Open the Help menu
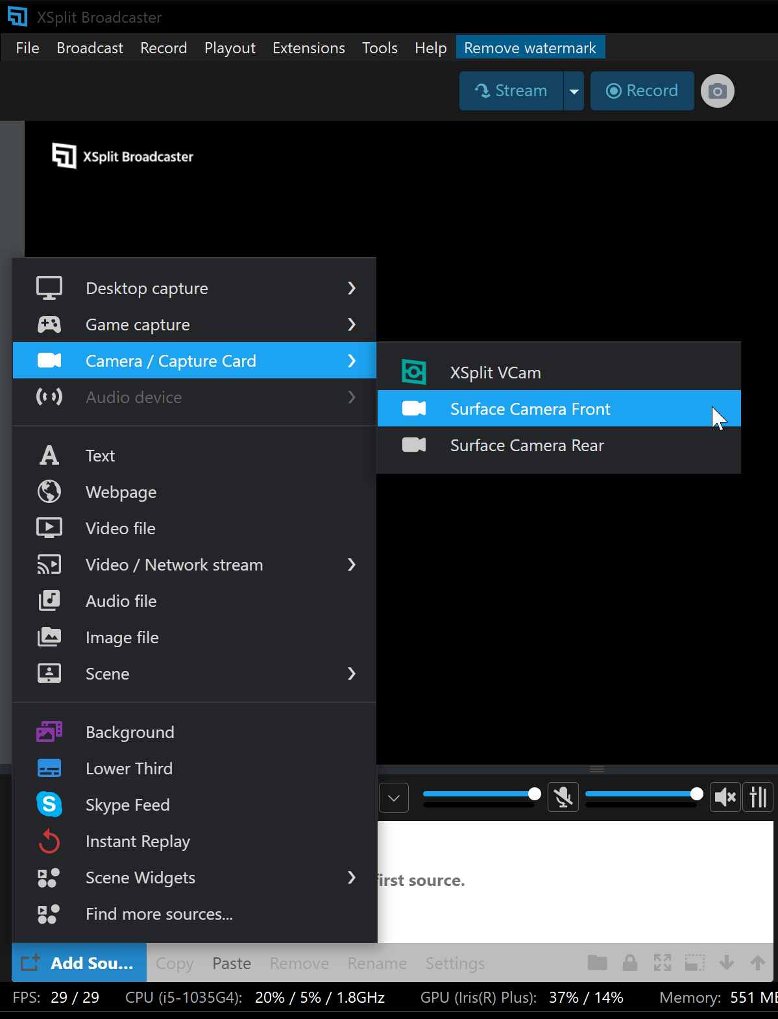 pyautogui.click(x=431, y=48)
